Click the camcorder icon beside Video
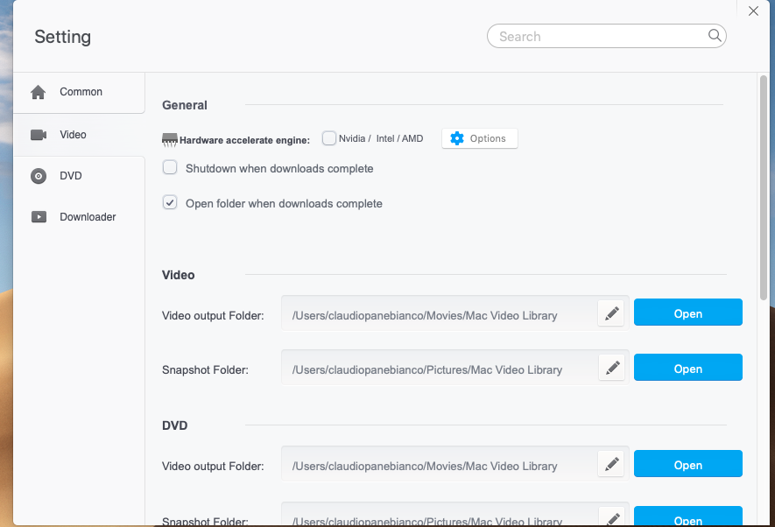 39,135
